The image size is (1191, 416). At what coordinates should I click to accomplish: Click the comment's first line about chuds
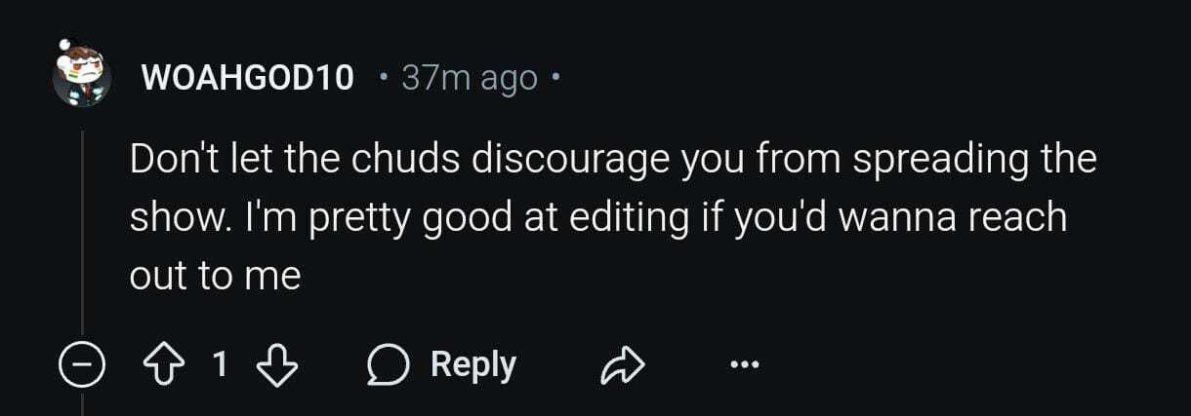tap(614, 159)
